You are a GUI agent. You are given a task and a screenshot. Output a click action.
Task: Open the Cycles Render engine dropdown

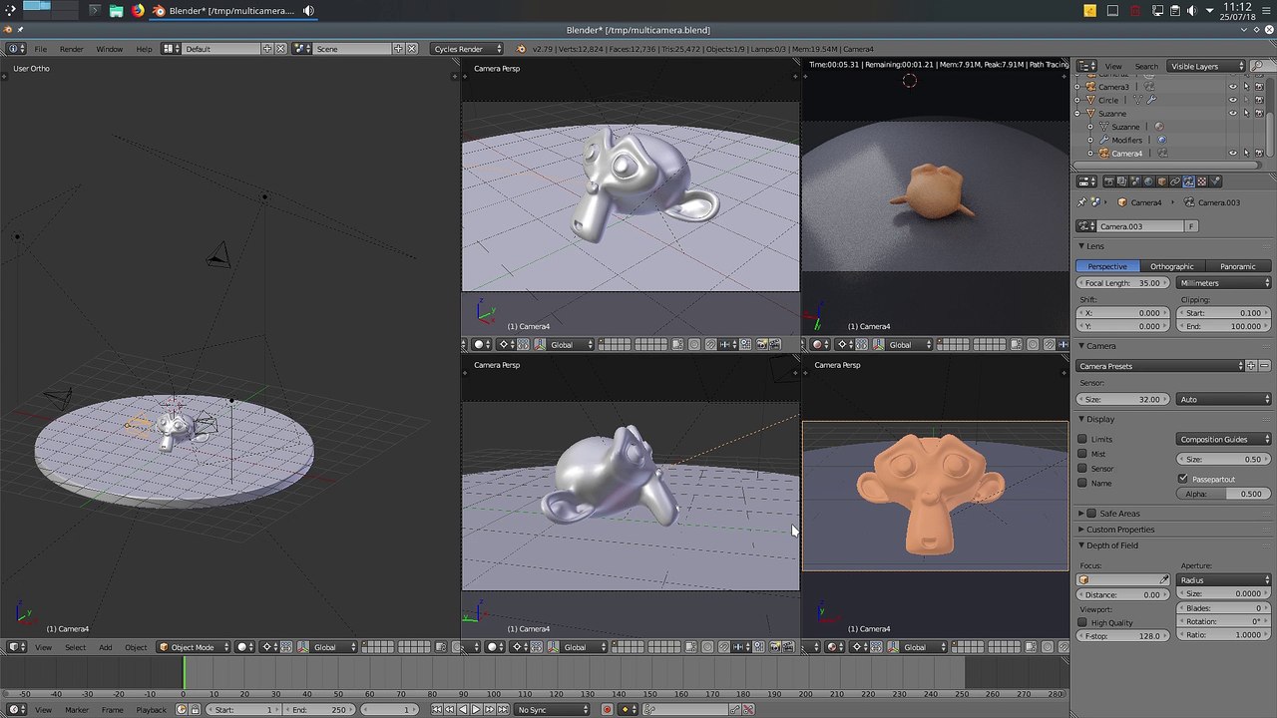[467, 49]
